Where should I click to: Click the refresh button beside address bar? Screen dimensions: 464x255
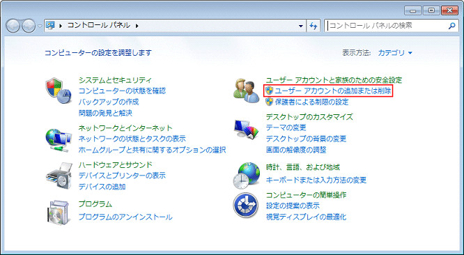313,26
